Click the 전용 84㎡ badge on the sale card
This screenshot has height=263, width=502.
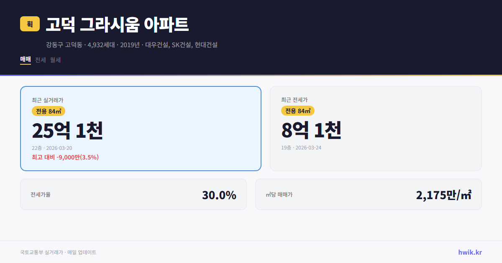[49, 111]
